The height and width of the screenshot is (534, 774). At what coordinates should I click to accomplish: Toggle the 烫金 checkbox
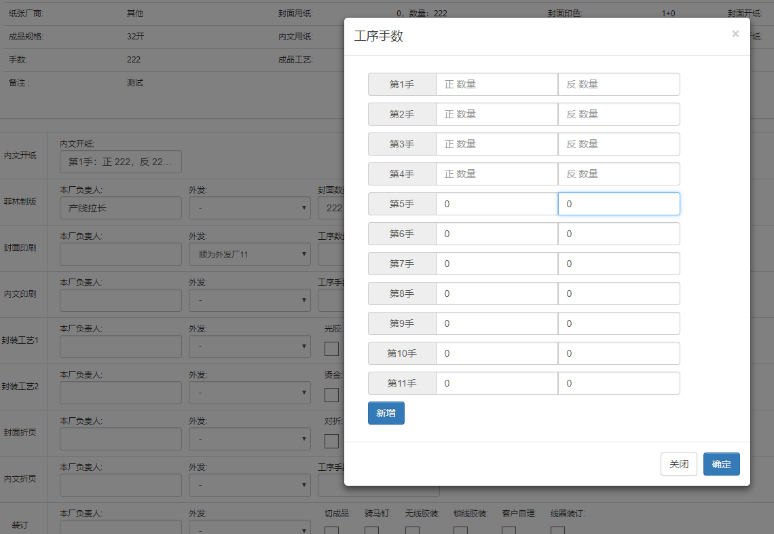pyautogui.click(x=332, y=395)
